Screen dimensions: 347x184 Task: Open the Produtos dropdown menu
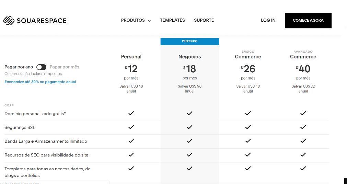[136, 20]
